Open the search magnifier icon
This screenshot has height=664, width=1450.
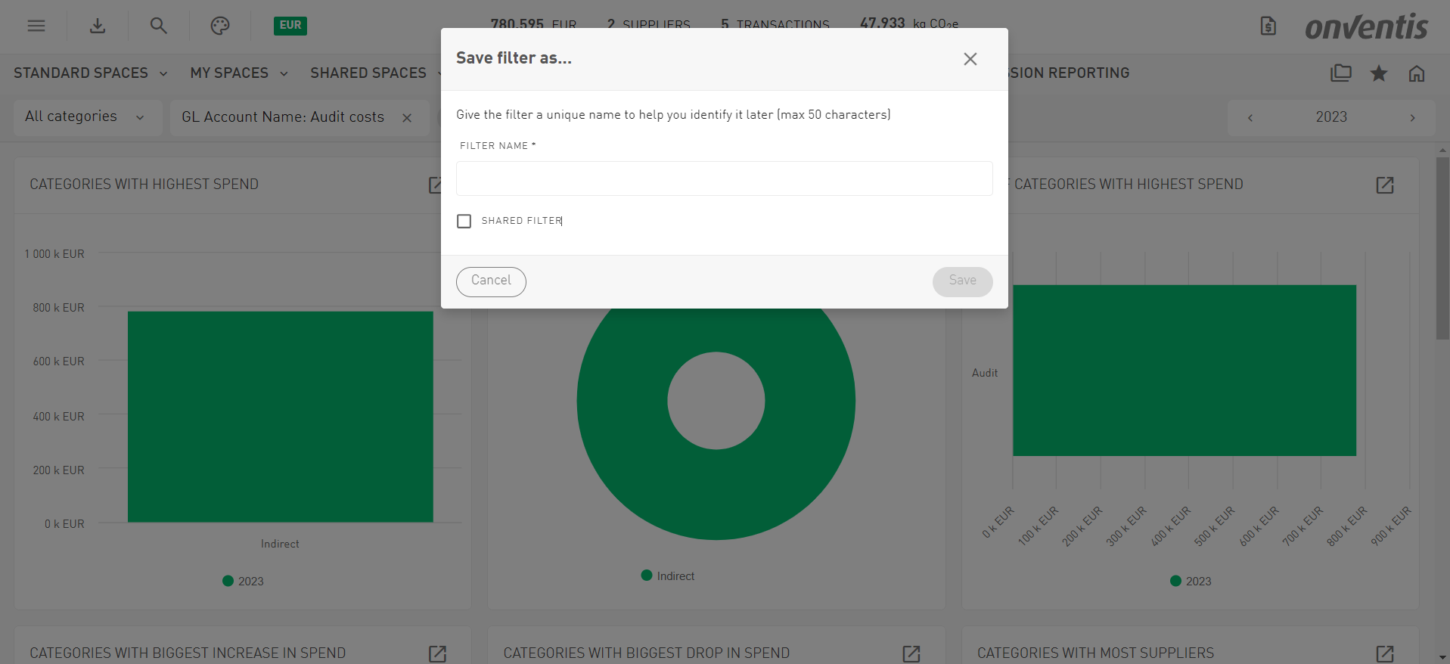pyautogui.click(x=158, y=26)
